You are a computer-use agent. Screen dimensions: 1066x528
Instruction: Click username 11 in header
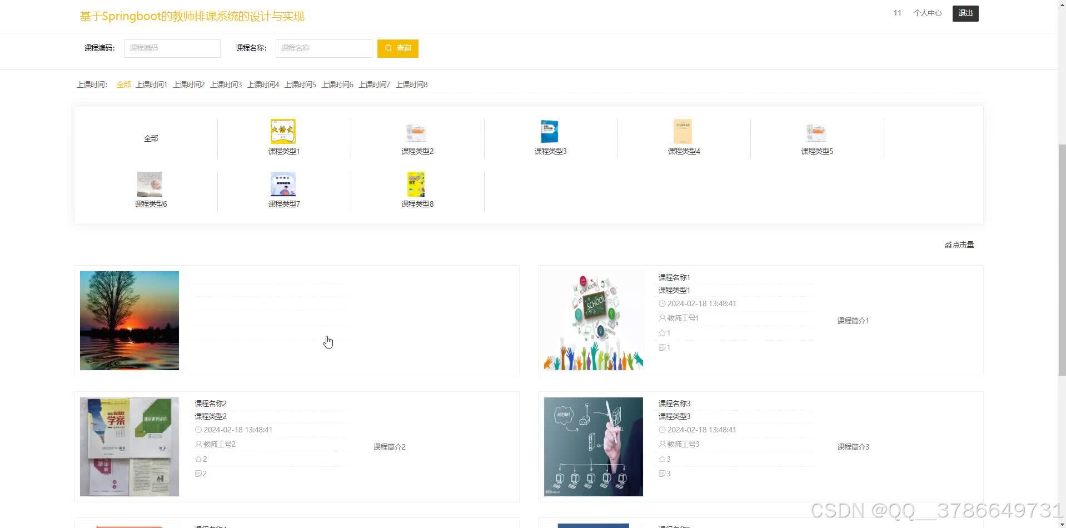pos(897,13)
